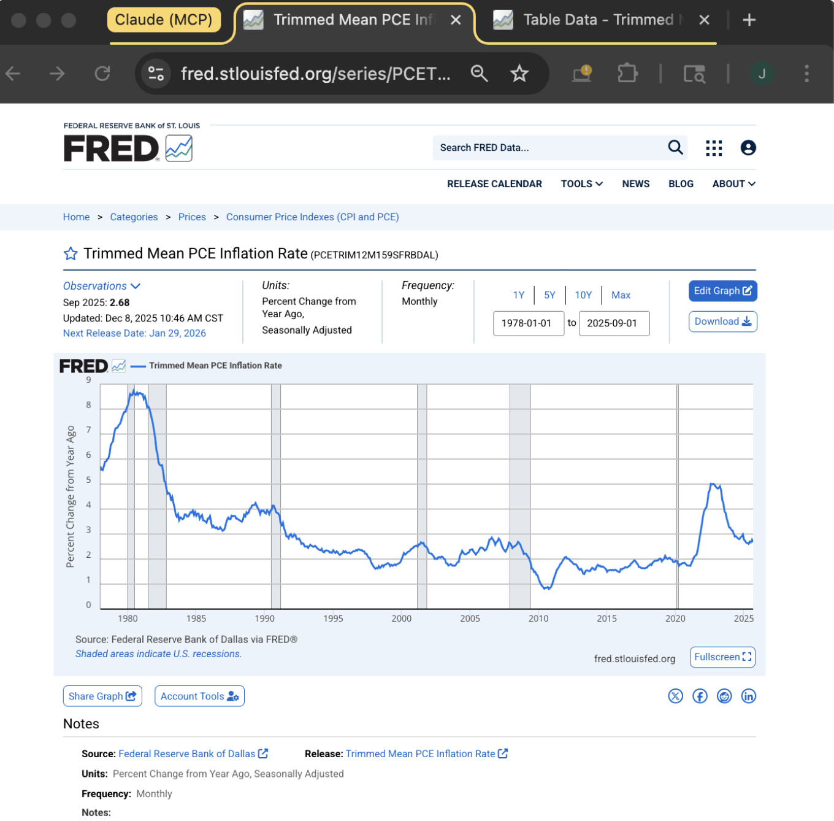Open the ABOUT dropdown menu
This screenshot has height=821, width=834.
(x=734, y=183)
